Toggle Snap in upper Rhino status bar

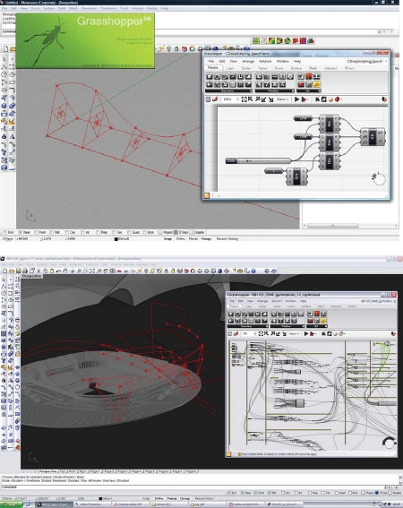[167, 239]
